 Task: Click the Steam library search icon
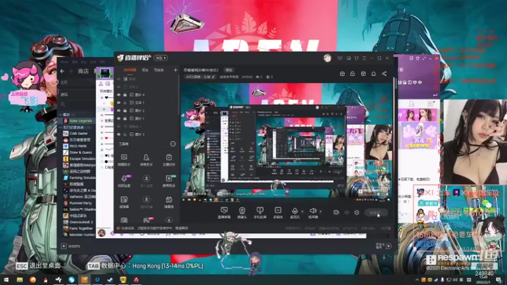pyautogui.click(x=63, y=104)
